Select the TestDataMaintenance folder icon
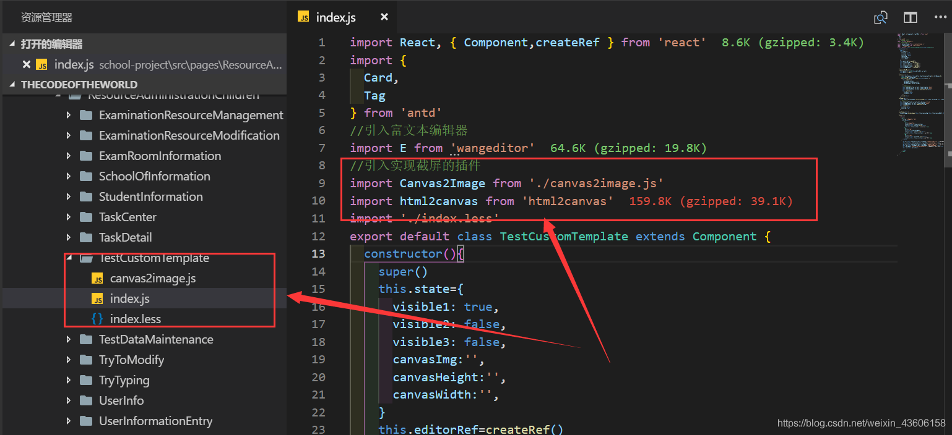952x435 pixels. click(x=86, y=339)
